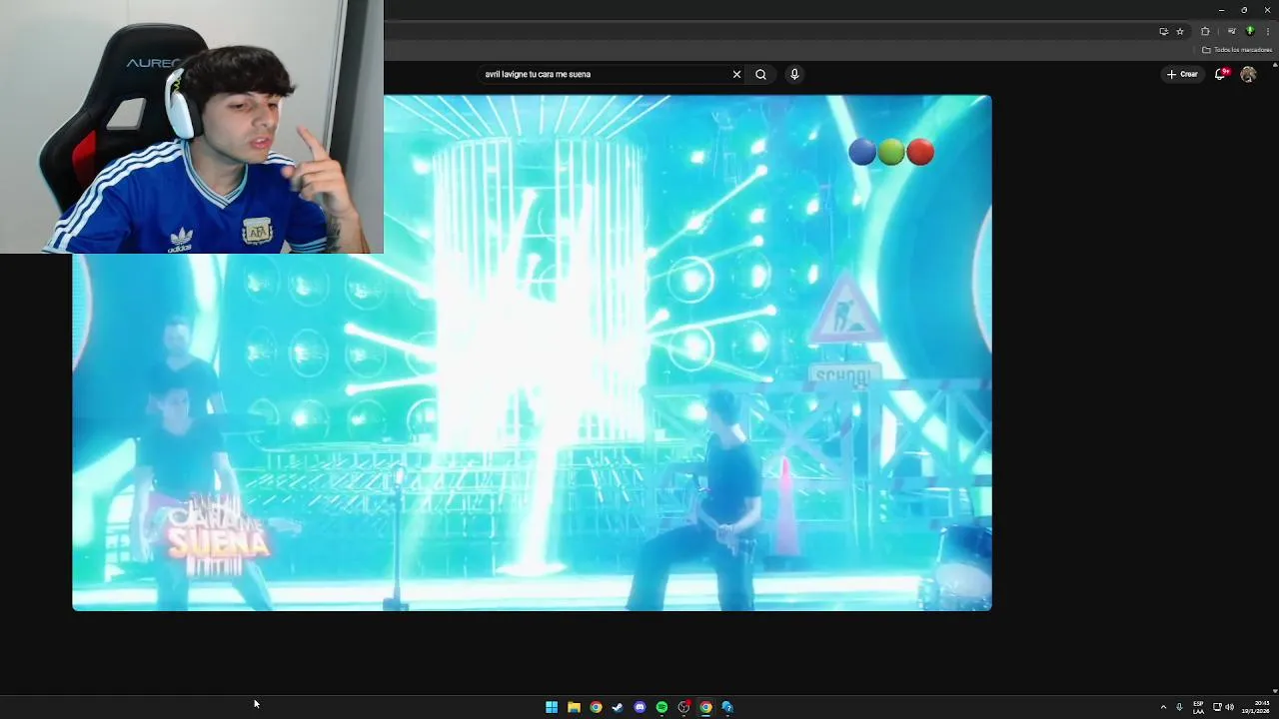Open the ESP LAA language switcher
Screen dimensions: 1279x719
[1198, 707]
